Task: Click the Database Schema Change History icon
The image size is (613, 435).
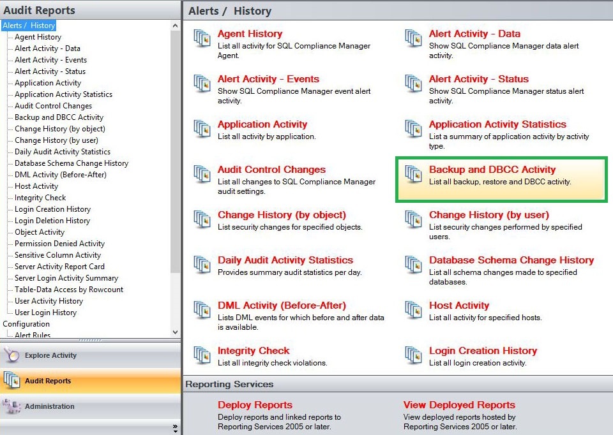Action: (x=413, y=265)
